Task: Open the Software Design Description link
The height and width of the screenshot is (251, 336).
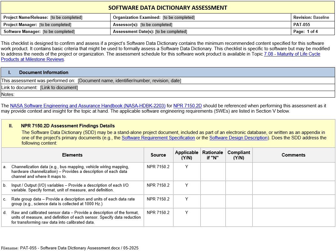Action: 238,138
